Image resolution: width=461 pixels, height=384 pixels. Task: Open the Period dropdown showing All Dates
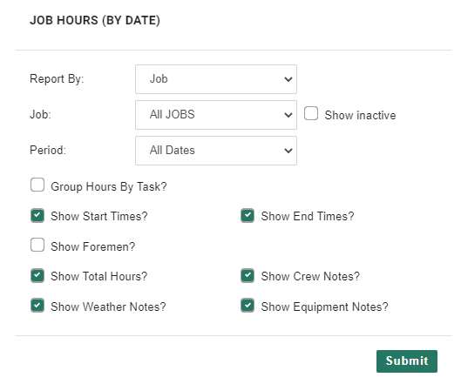(216, 151)
